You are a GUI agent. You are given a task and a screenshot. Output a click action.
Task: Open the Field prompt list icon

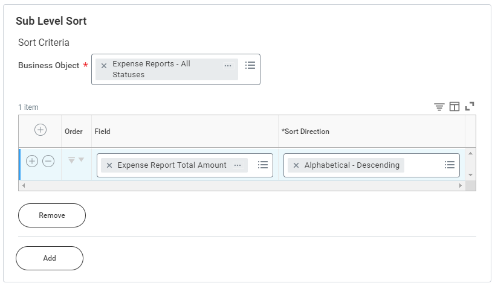263,165
